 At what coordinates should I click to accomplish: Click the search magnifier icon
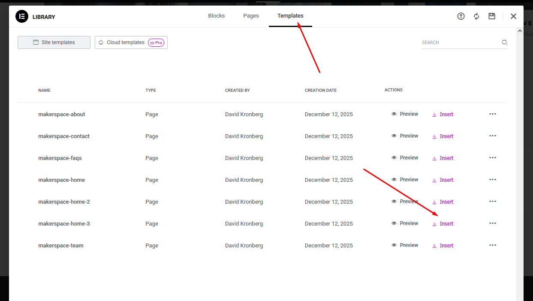pyautogui.click(x=505, y=42)
